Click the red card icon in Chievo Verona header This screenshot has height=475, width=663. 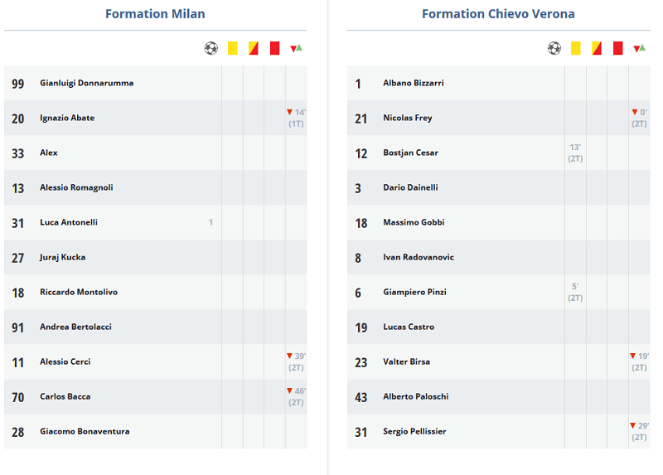pyautogui.click(x=617, y=48)
